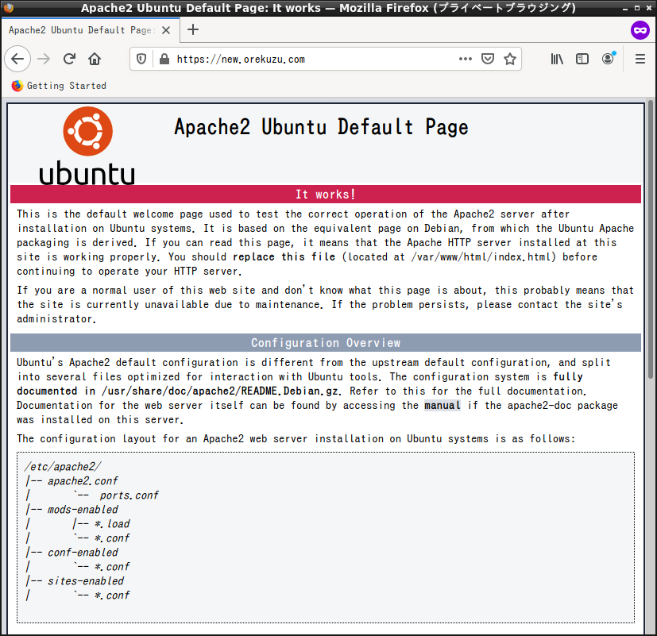Bookmark this page with the star
The height and width of the screenshot is (636, 657).
(x=509, y=59)
